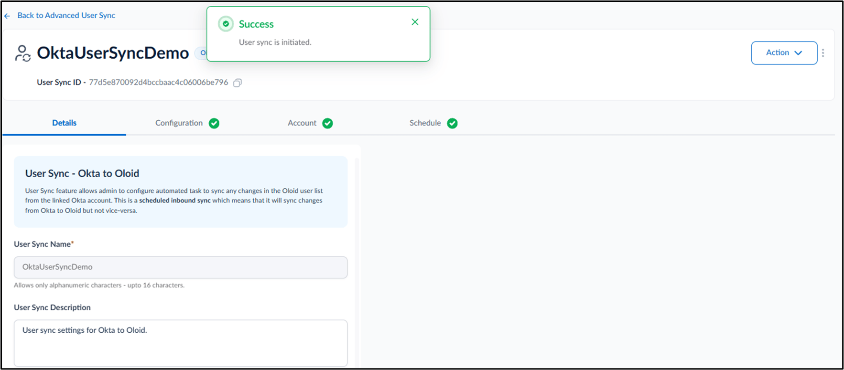This screenshot has width=844, height=370.
Task: Click the 'User Sync Name' label
Action: tap(43, 244)
